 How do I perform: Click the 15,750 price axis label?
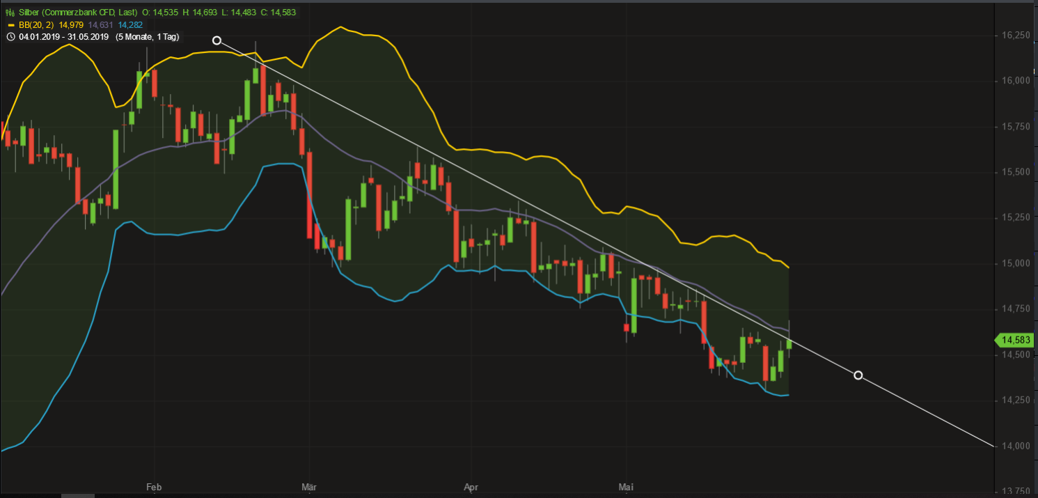coord(1017,126)
